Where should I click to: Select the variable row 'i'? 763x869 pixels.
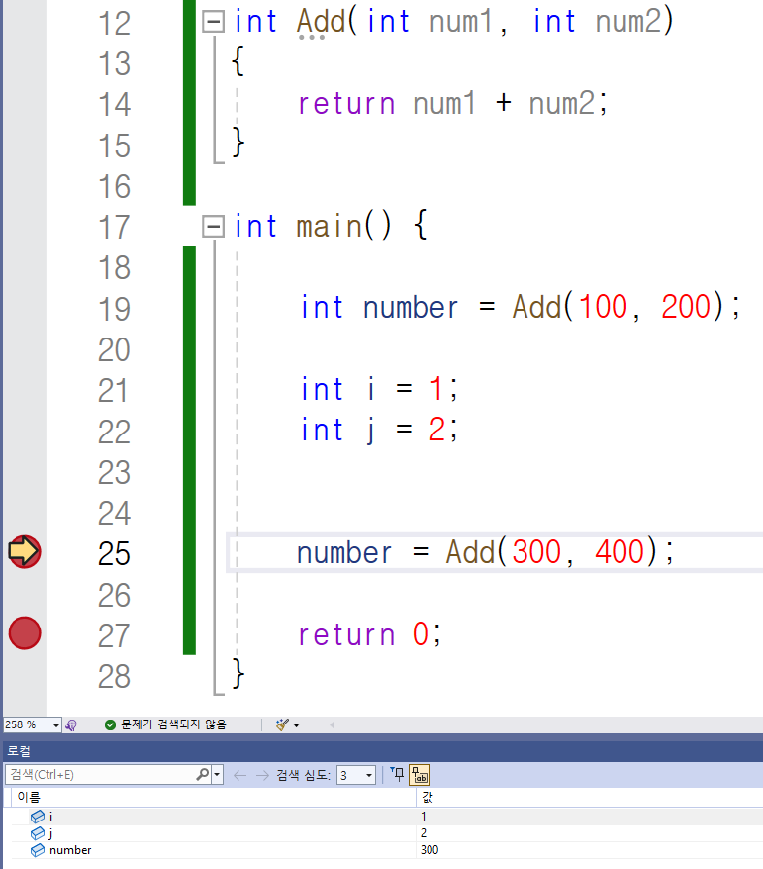[387, 817]
